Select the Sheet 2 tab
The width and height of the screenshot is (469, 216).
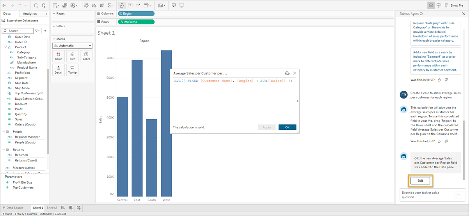(52, 208)
